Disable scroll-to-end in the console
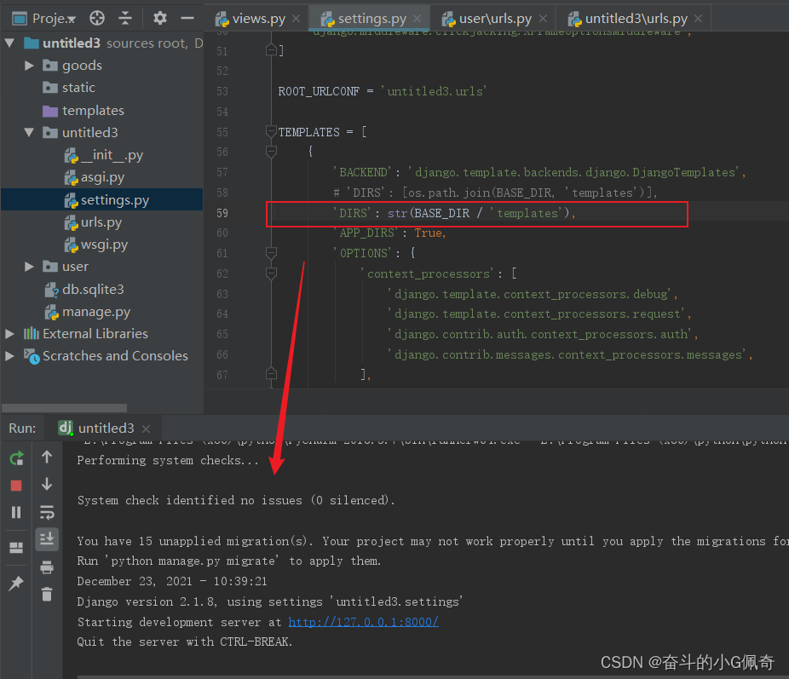Screen dimensions: 789x679 click(x=47, y=538)
